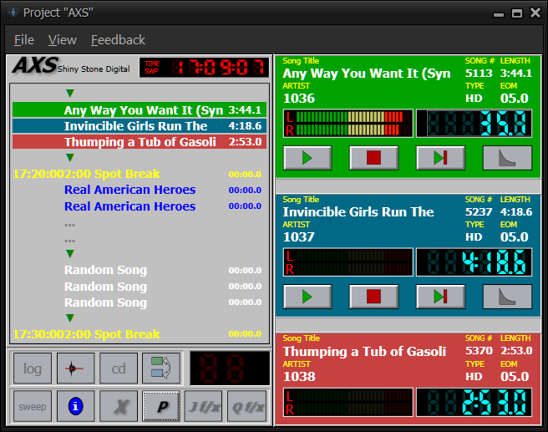The image size is (548, 432).
Task: Click the play-to-end button in green deck
Action: (440, 158)
